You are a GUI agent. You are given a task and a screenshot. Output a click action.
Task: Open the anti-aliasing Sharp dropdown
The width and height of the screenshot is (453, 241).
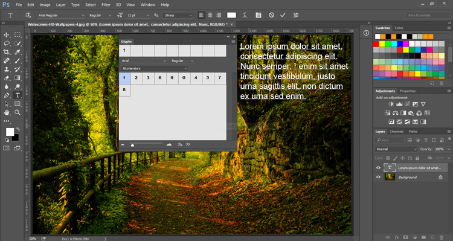[x=178, y=15]
